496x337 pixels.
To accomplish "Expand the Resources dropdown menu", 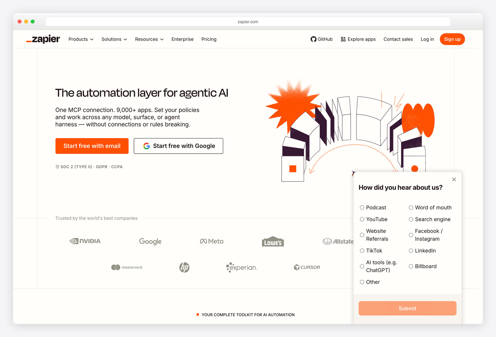I will (x=149, y=39).
